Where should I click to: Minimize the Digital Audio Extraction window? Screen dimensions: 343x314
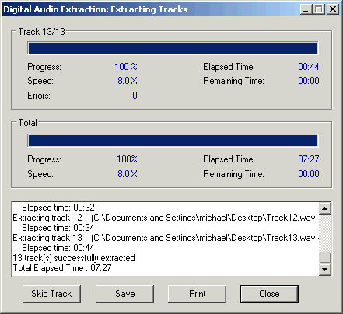(x=306, y=9)
